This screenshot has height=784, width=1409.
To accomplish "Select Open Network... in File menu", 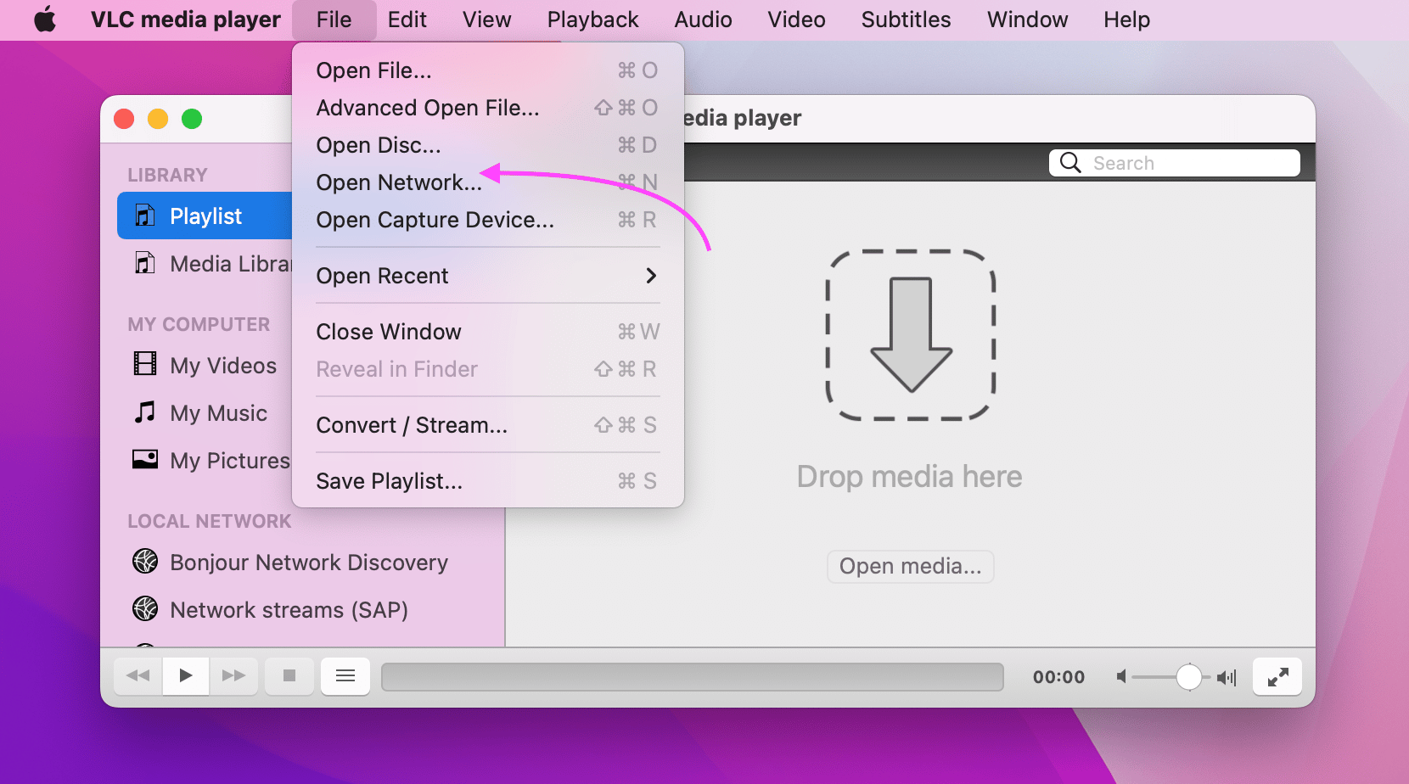I will [x=488, y=182].
